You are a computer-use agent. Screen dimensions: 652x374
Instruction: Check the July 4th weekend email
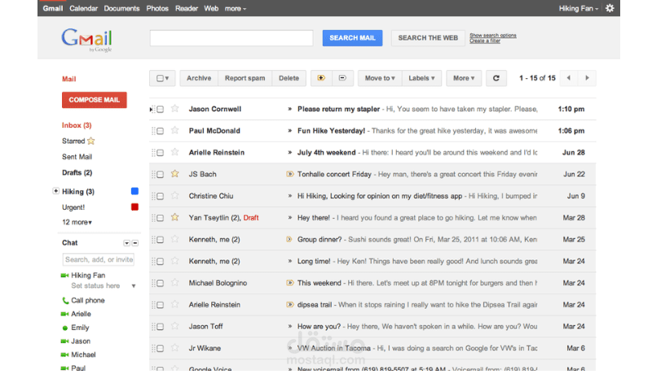tap(160, 153)
